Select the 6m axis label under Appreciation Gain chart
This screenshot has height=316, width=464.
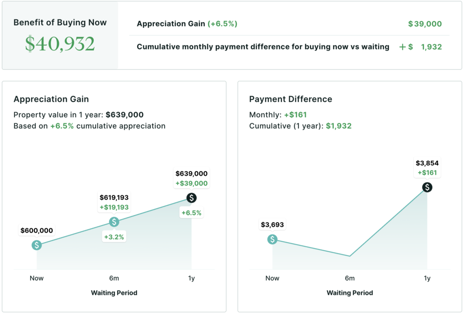tap(114, 278)
